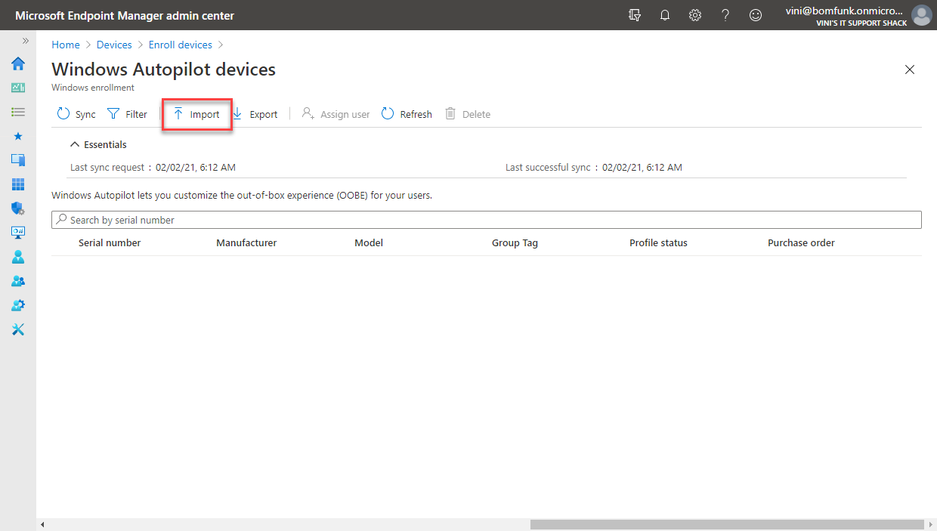937x531 pixels.
Task: Open directory and subscription filter icon
Action: 635,15
